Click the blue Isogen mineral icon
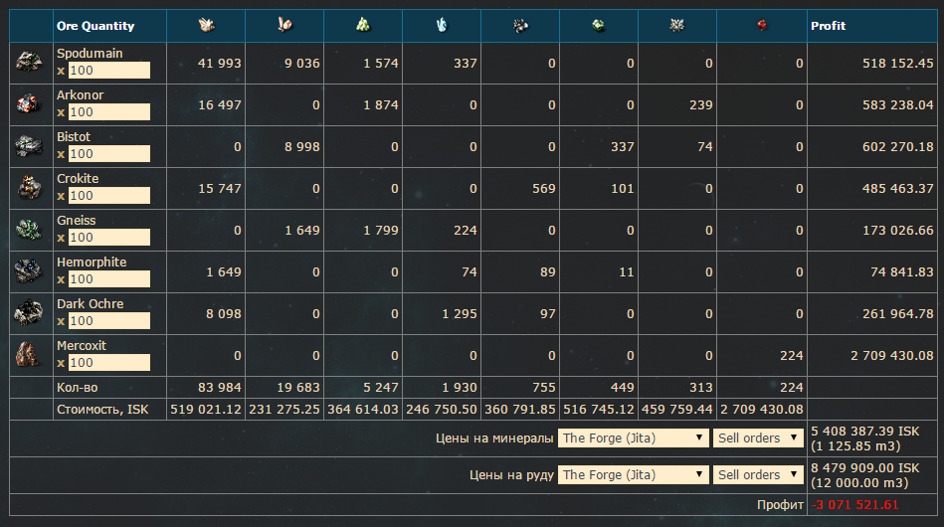This screenshot has height=527, width=944. tap(442, 25)
